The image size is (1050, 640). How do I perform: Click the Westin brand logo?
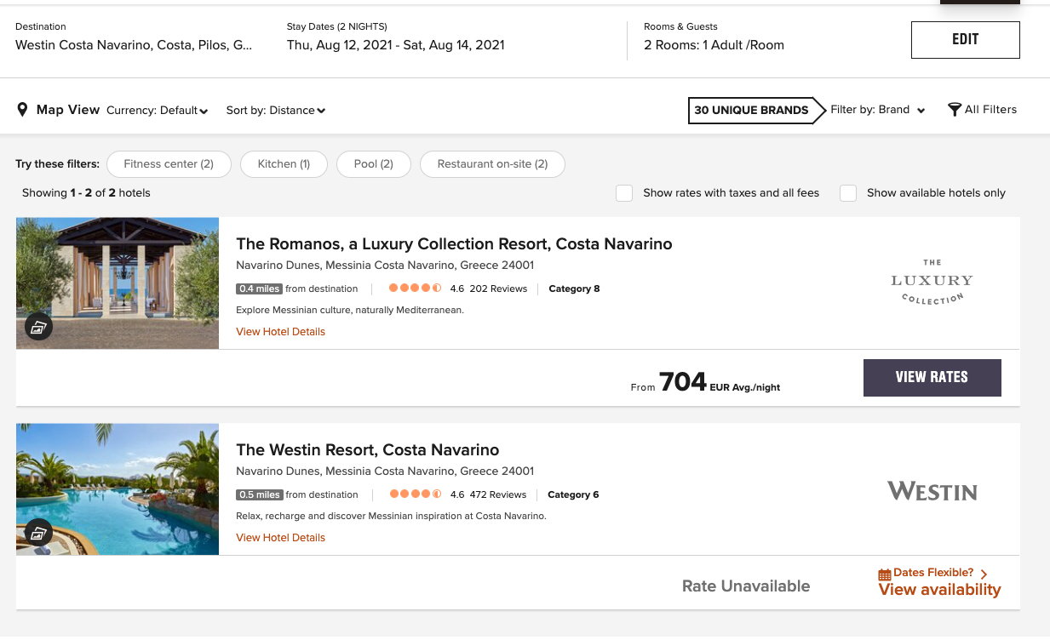[x=932, y=491]
